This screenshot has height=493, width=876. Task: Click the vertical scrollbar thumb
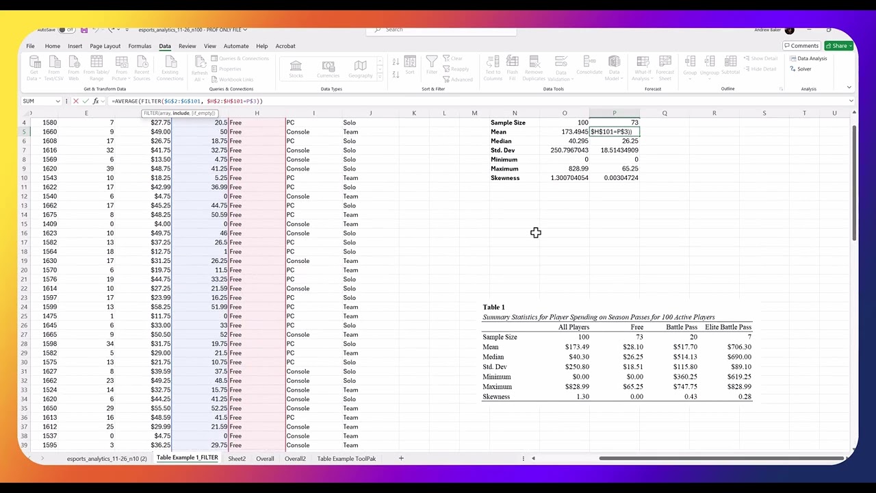[853, 184]
